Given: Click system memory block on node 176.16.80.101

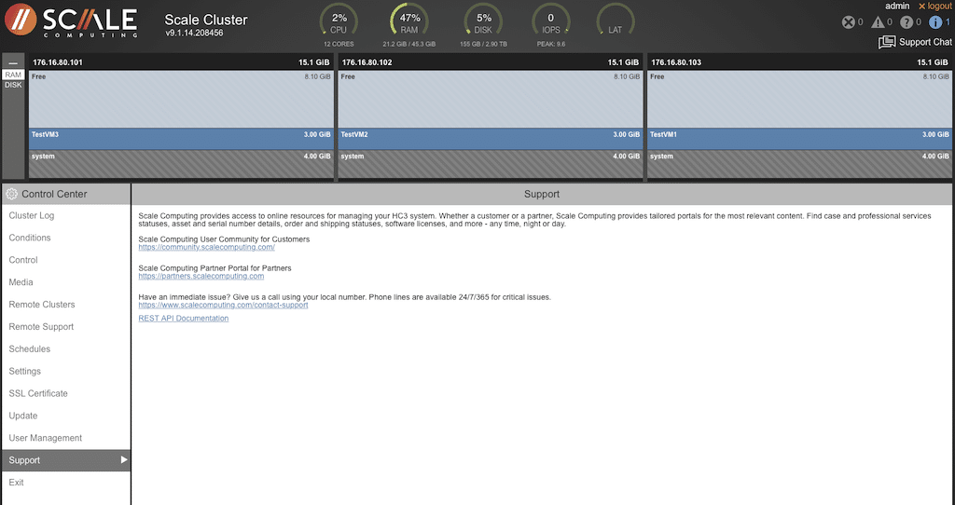Looking at the screenshot, I should pyautogui.click(x=181, y=164).
